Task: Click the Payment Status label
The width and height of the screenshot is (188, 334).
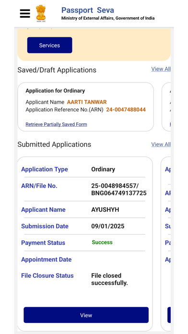Action: (43, 243)
